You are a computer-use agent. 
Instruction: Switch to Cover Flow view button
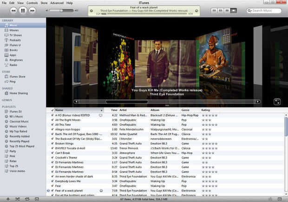coord(234,11)
